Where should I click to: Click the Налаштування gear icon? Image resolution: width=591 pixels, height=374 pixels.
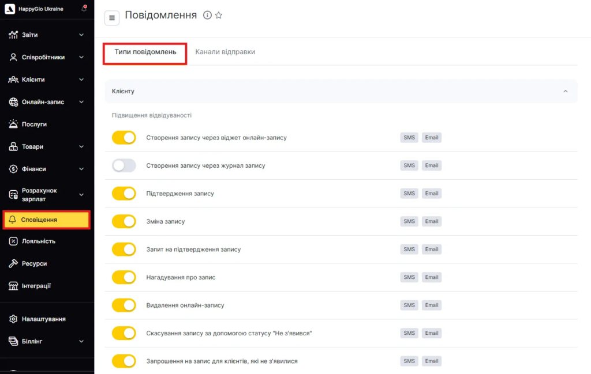point(13,319)
